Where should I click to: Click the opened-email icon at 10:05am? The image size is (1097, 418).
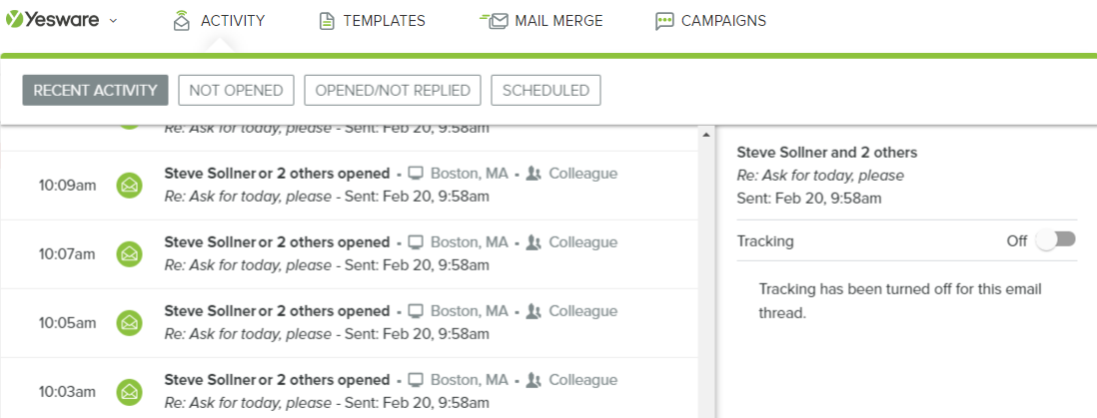pyautogui.click(x=129, y=322)
